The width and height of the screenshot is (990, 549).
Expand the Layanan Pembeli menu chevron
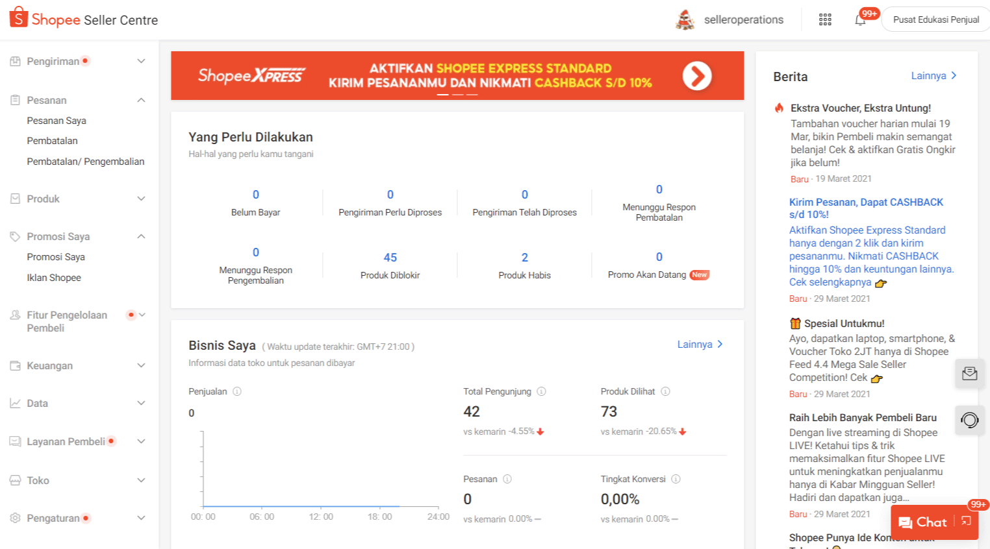coord(141,441)
